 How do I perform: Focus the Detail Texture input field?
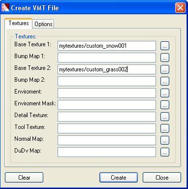[107, 117]
